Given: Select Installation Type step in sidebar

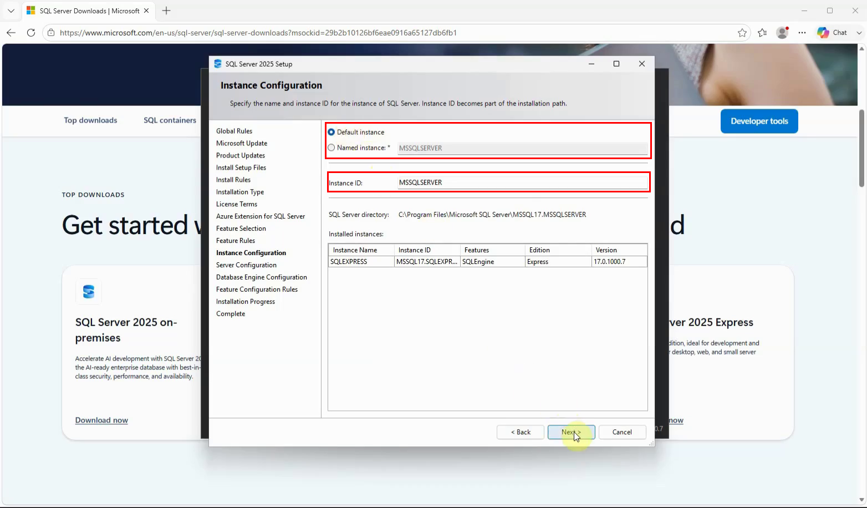Looking at the screenshot, I should click(240, 192).
